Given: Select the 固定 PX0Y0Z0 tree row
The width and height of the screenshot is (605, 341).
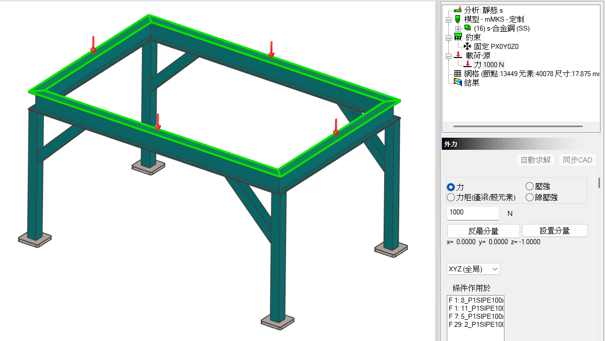Looking at the screenshot, I should (496, 46).
